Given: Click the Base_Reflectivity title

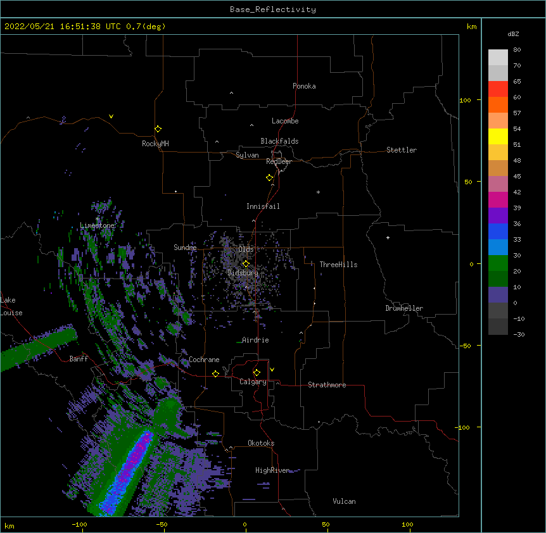Looking at the screenshot, I should tap(273, 9).
